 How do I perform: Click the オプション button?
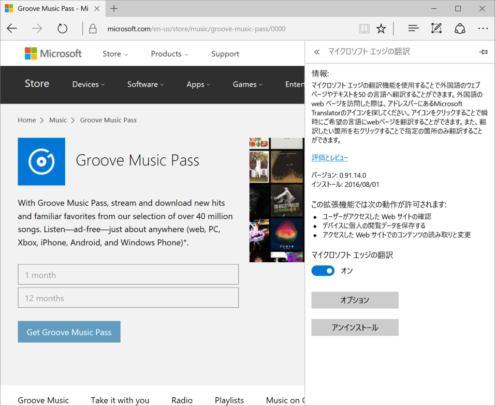point(355,300)
